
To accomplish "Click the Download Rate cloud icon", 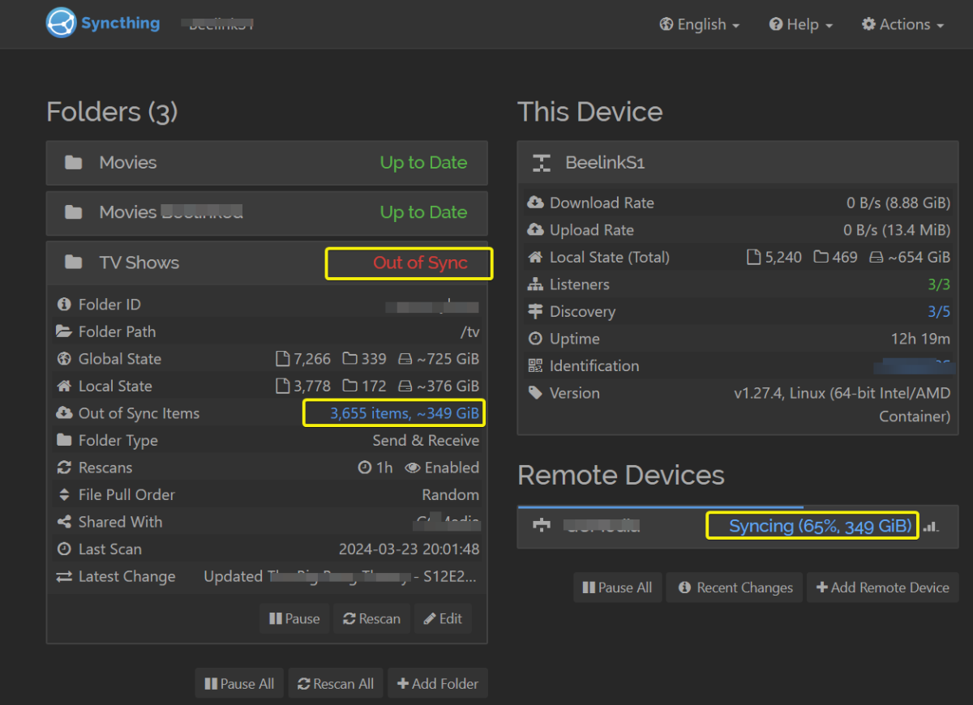I will click(535, 203).
